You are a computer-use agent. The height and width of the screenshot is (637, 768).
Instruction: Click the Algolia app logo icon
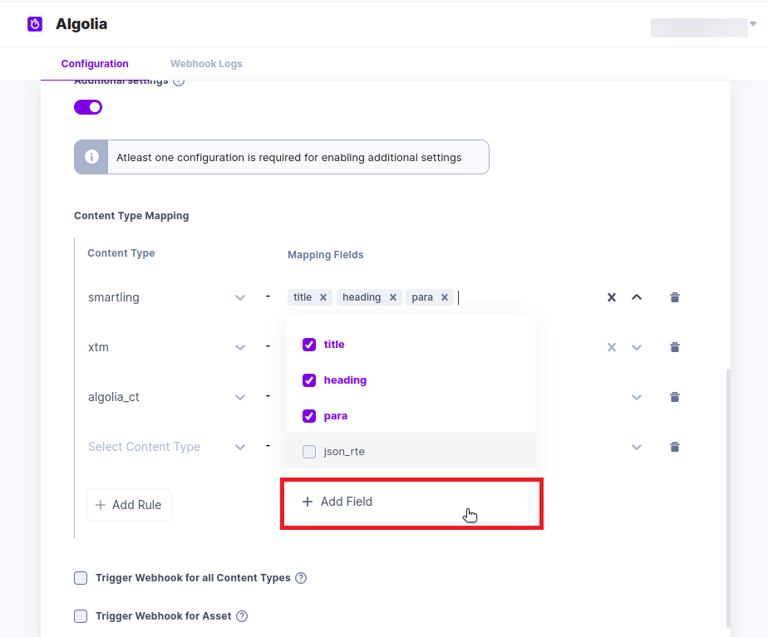(x=35, y=24)
